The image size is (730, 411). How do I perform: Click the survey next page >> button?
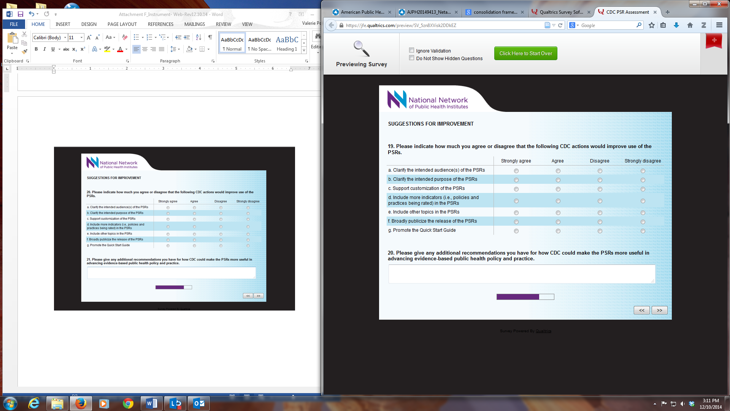pos(659,310)
